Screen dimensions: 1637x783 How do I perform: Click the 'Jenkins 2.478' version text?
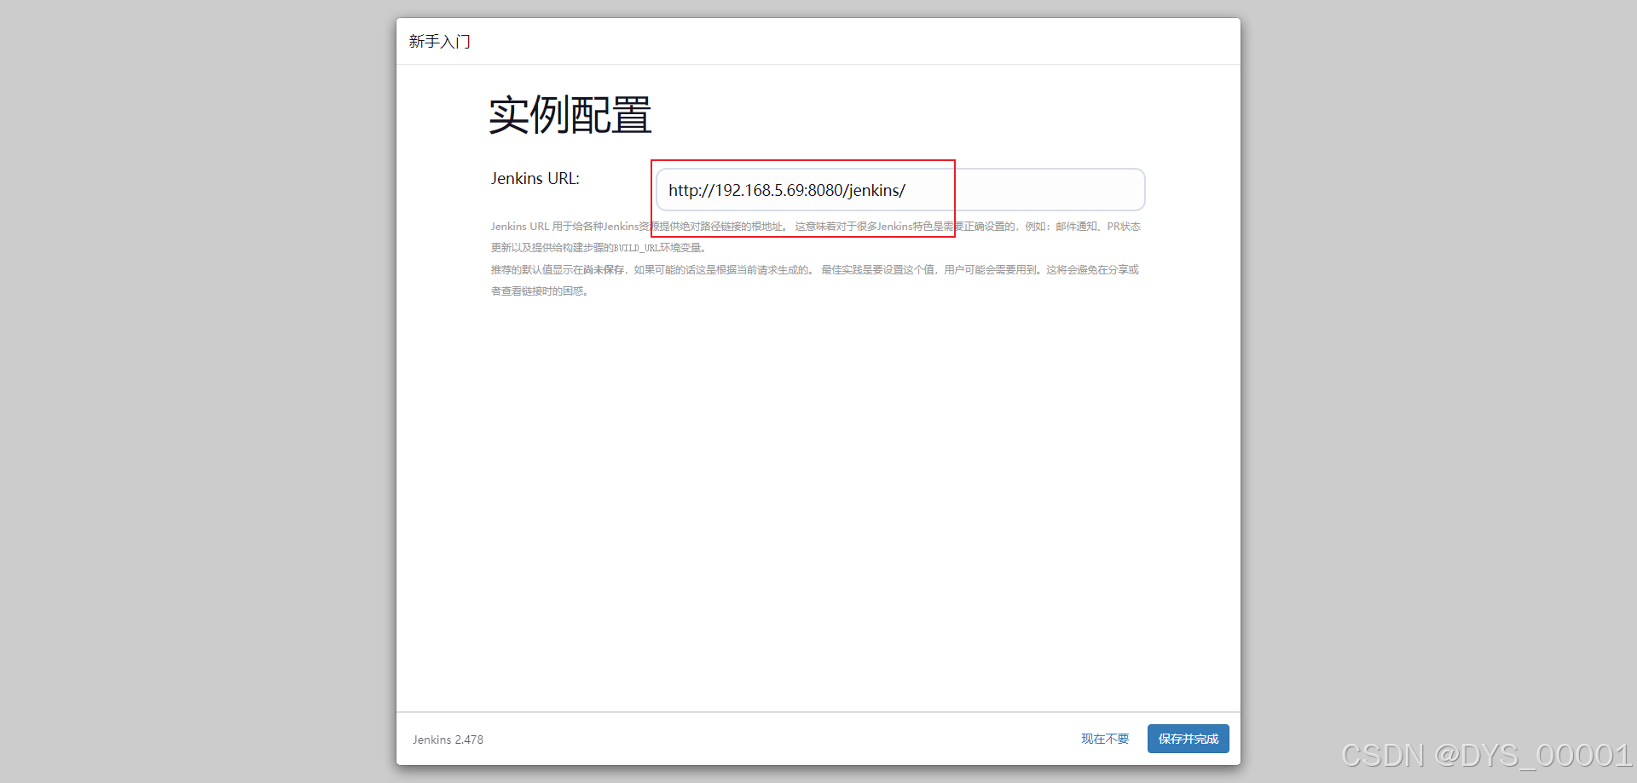coord(448,740)
